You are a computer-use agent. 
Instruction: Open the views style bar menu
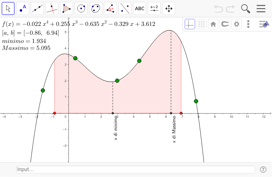coord(264,24)
